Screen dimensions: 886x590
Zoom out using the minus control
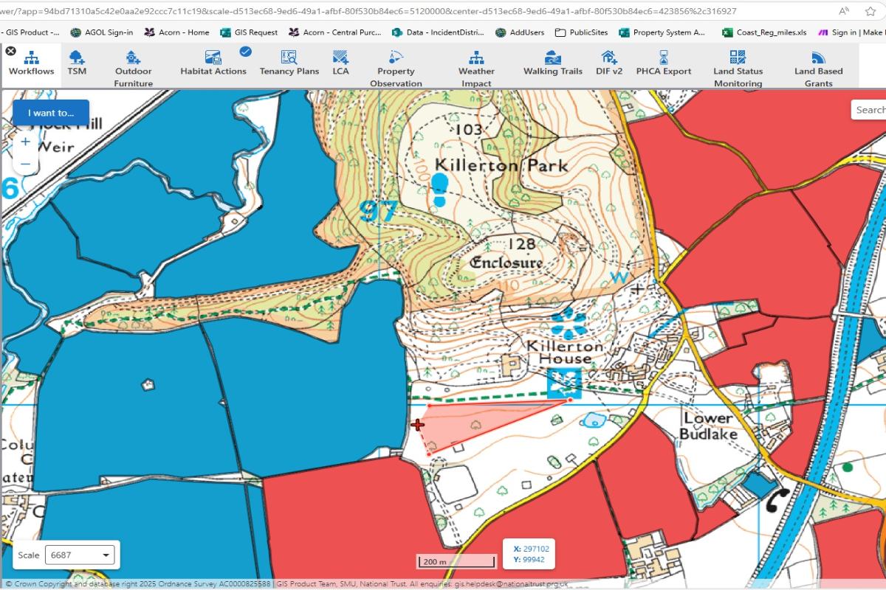[x=24, y=164]
